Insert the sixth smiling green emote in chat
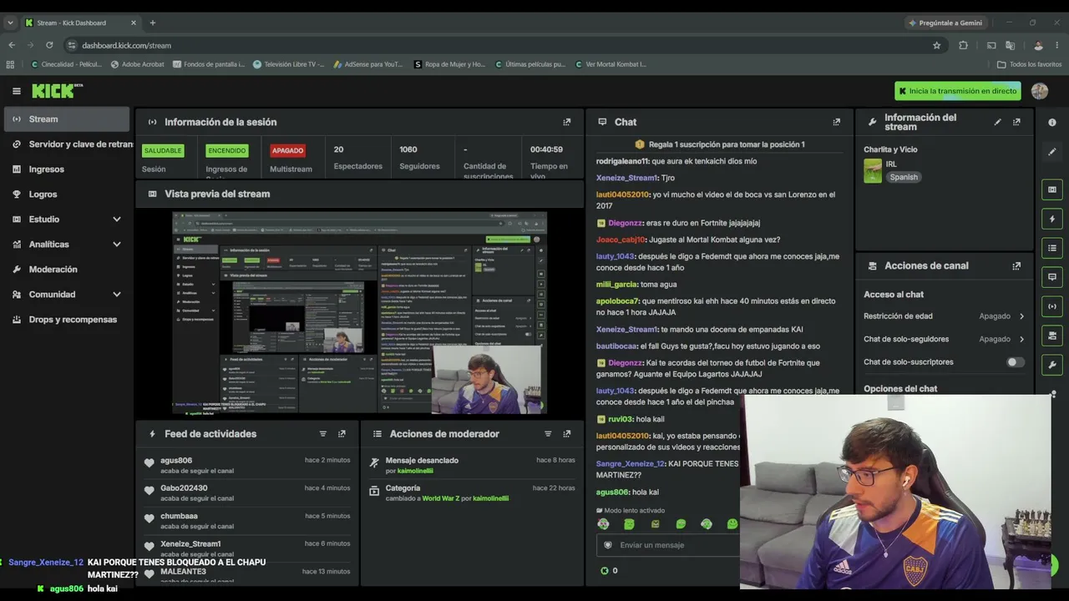 732,524
